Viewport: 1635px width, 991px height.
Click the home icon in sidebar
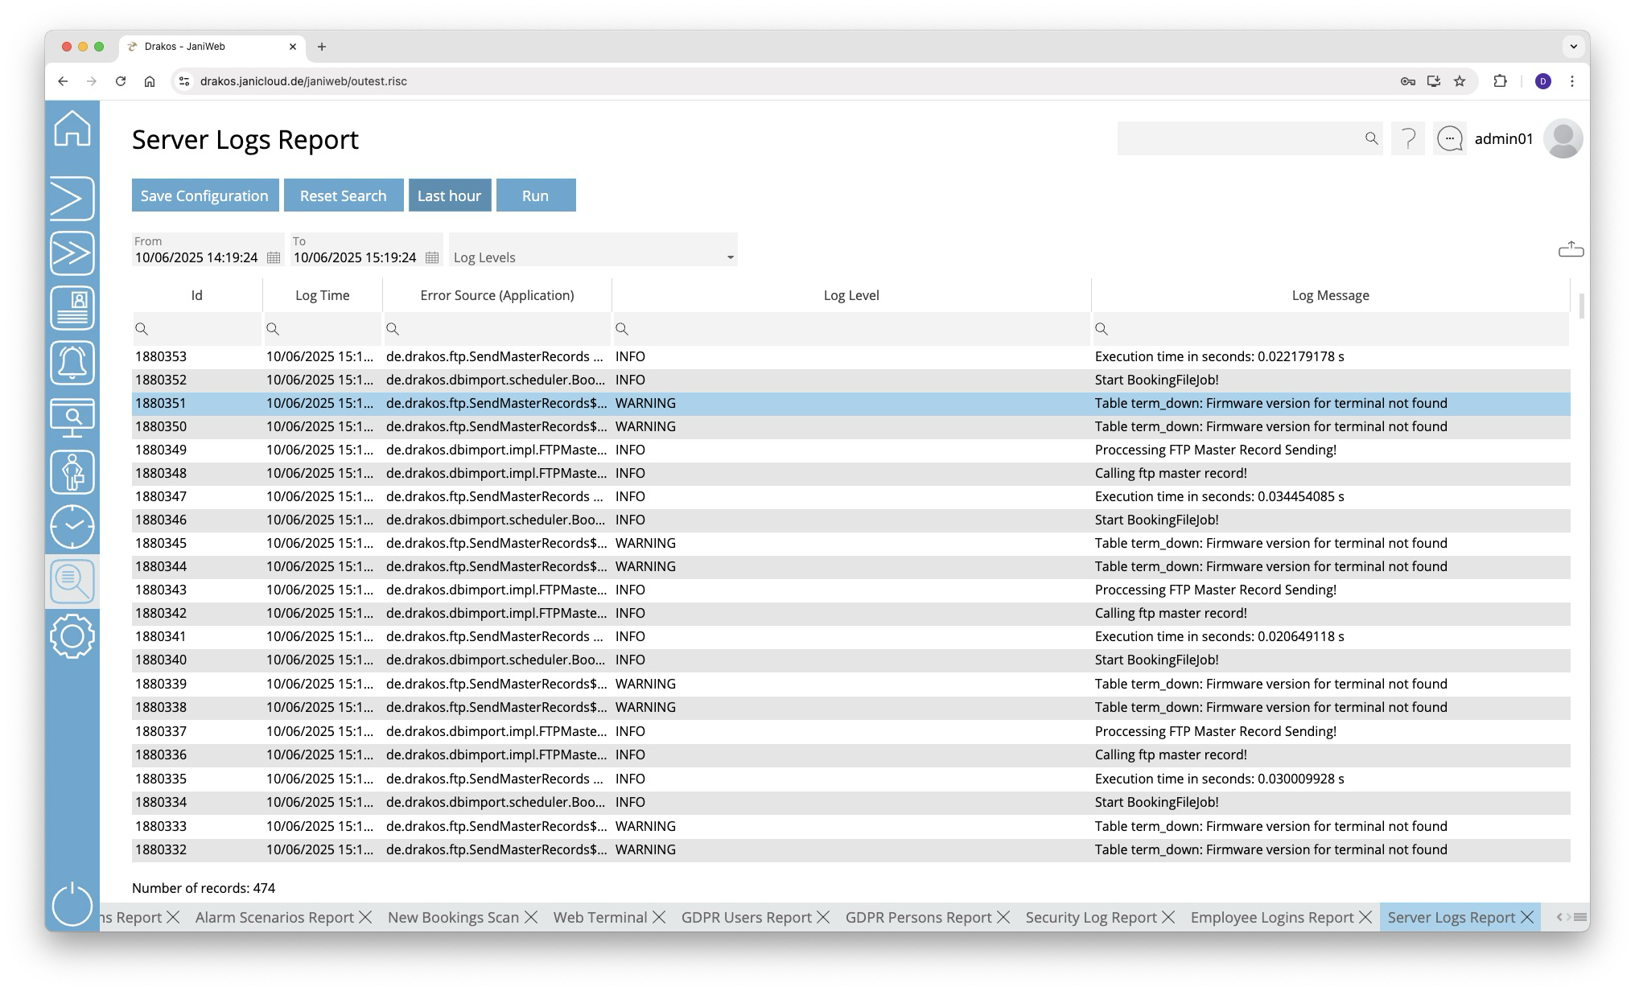coord(72,129)
